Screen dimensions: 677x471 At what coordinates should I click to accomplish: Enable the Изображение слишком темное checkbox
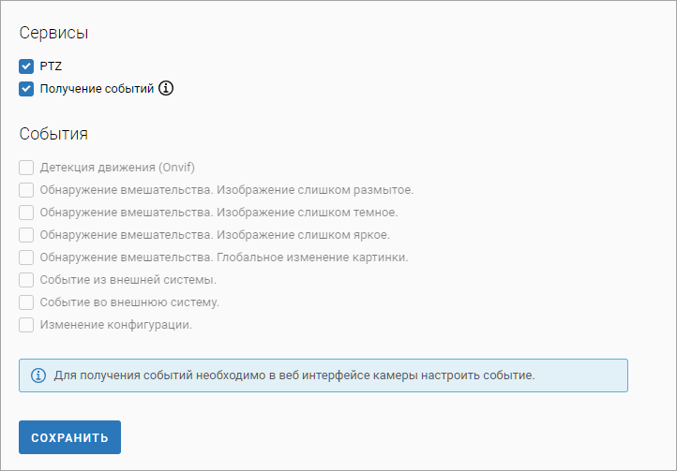pyautogui.click(x=26, y=213)
